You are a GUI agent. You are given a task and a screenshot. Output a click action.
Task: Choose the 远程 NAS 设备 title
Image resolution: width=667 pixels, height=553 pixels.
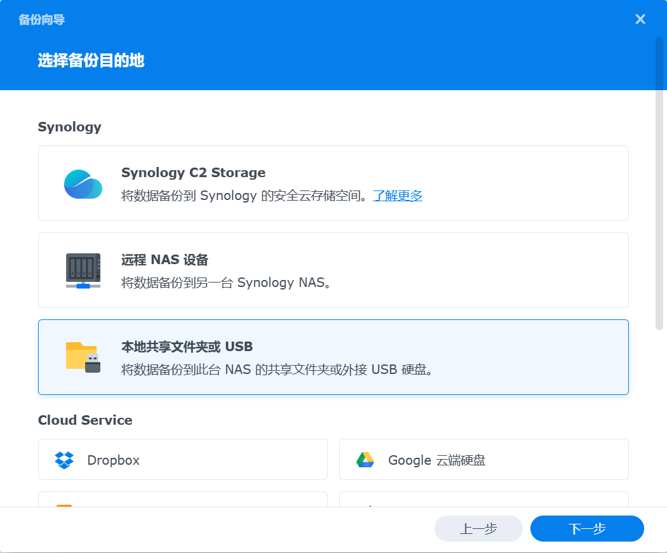coord(165,260)
